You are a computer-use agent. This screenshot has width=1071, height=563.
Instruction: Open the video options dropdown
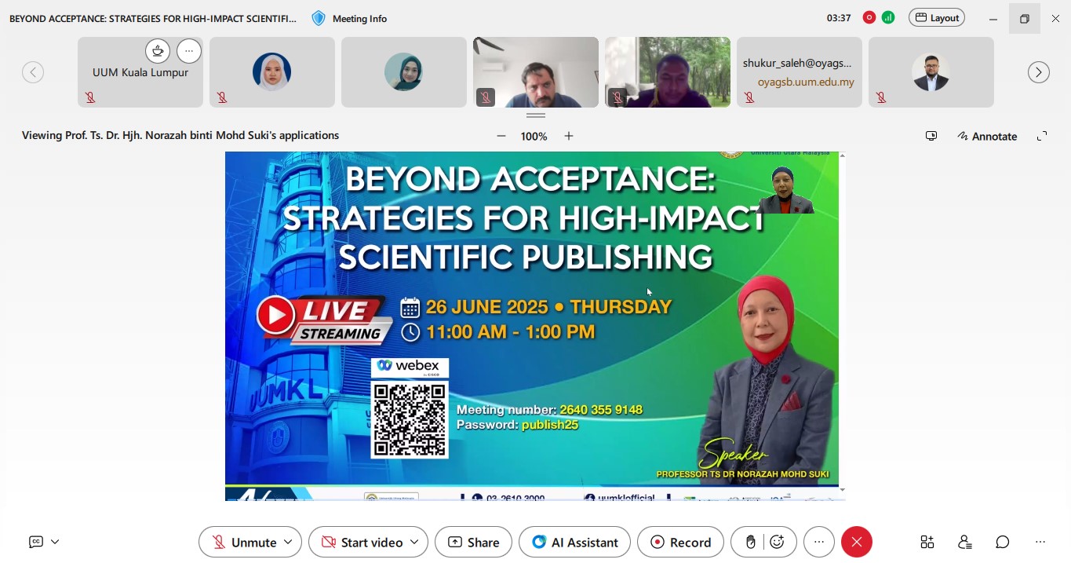(413, 542)
